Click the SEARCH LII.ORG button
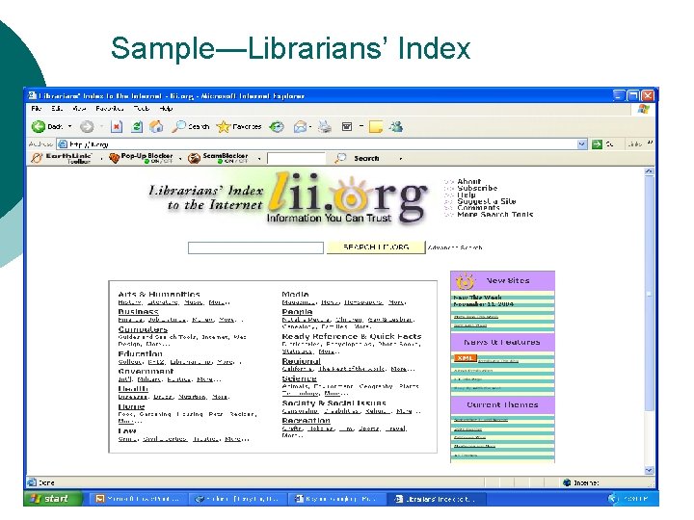This screenshot has width=694, height=520. pos(376,247)
